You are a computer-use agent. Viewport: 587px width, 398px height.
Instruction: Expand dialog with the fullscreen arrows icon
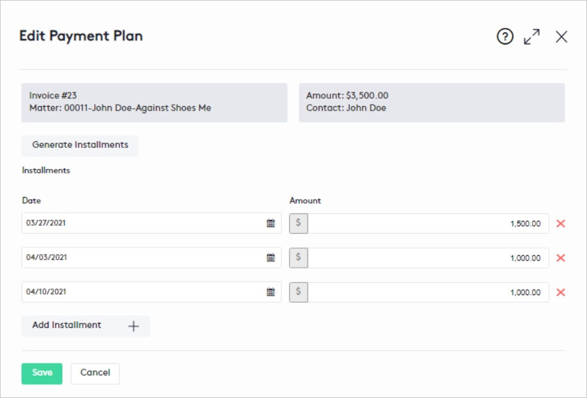[x=532, y=37]
